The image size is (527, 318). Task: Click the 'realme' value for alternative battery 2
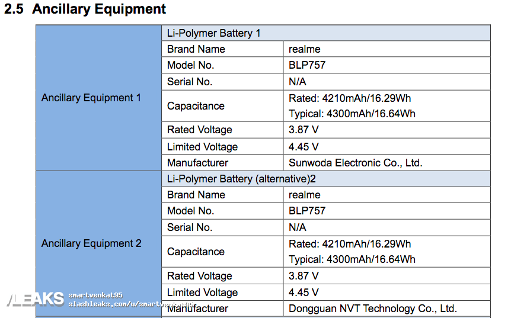304,195
